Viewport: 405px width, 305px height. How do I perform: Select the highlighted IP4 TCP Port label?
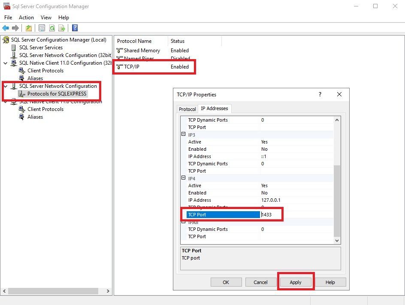point(223,215)
